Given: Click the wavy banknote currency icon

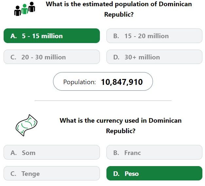Looking at the screenshot, I should tap(27, 125).
